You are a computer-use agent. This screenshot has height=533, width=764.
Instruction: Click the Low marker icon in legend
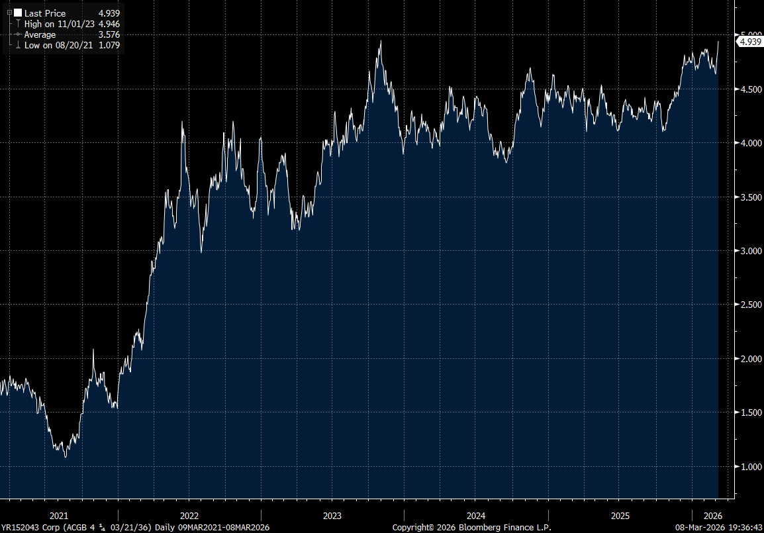tap(18, 45)
